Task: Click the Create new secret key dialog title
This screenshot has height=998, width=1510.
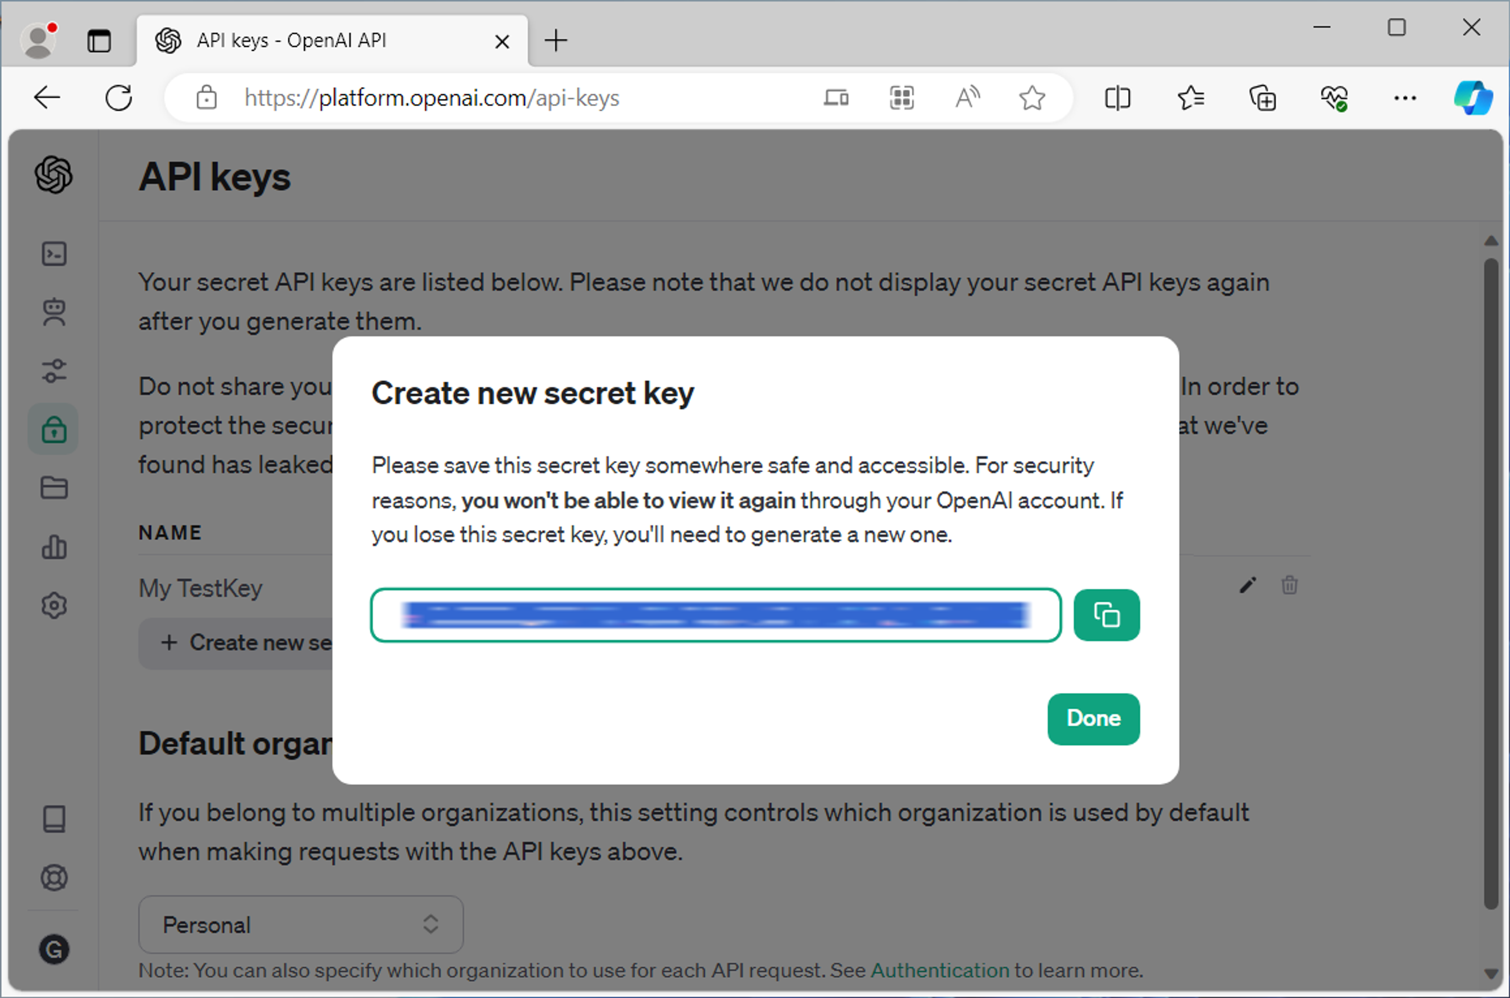Action: 532,393
